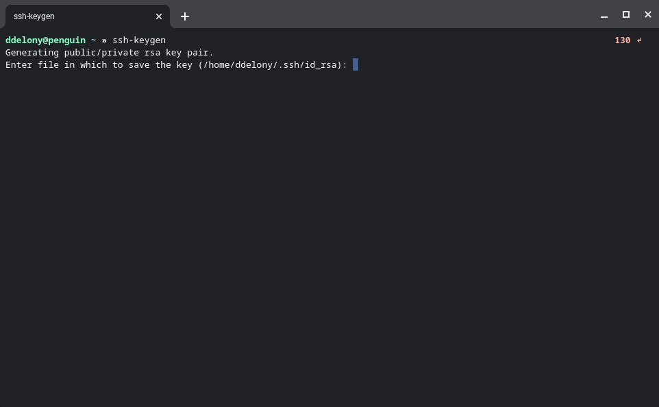Click the 'Generating public/private rsa key pair.' line
This screenshot has height=407, width=659.
tap(110, 53)
